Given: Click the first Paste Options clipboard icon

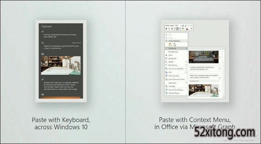Looking at the screenshot, I should (170, 45).
